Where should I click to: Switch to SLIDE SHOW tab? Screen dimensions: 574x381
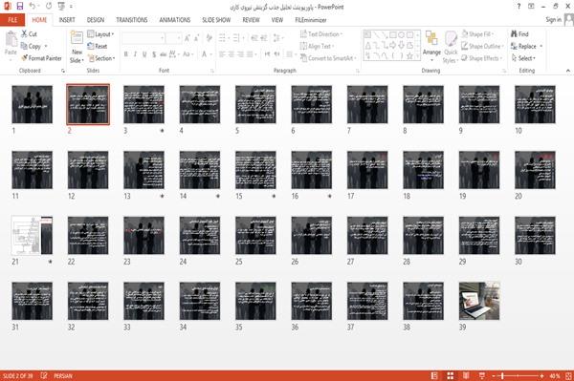pyautogui.click(x=216, y=20)
